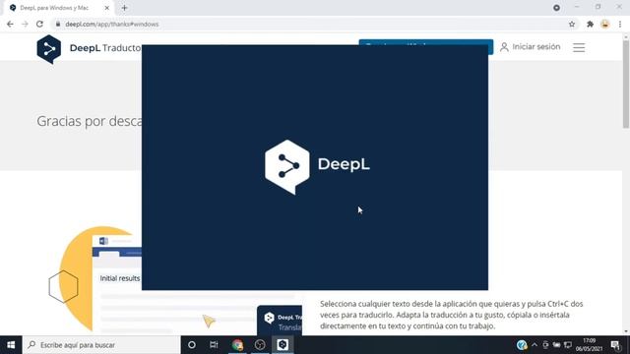Open a new browser tab
The image size is (630, 354).
124,8
